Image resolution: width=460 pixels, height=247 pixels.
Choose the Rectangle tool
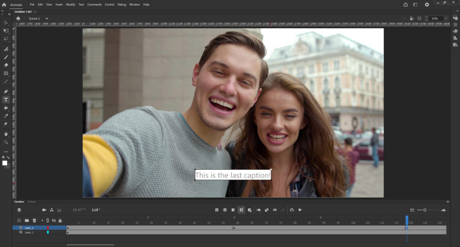[x=6, y=73]
